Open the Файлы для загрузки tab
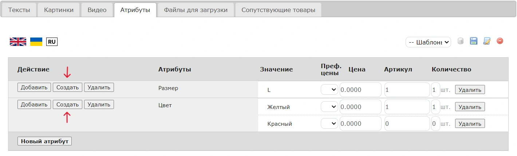 196,10
